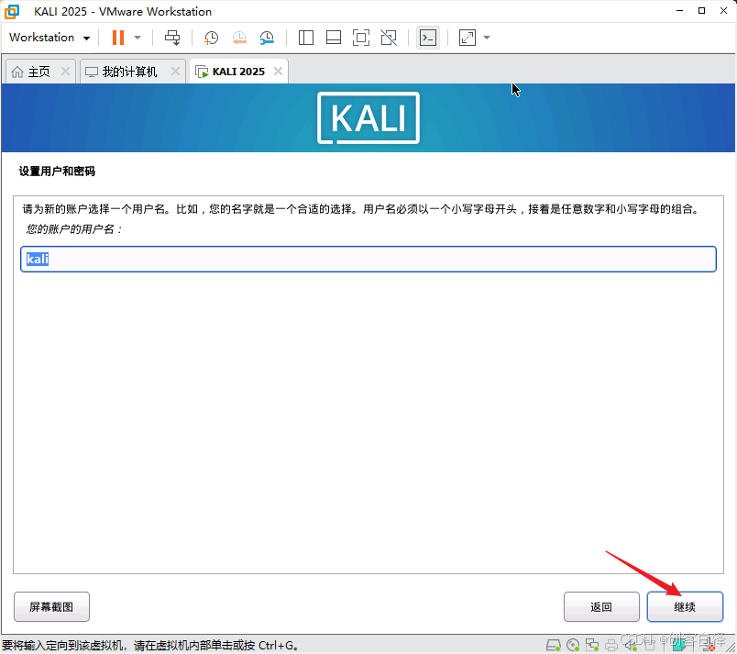Click the 设置用户和密码 heading text

(x=57, y=172)
